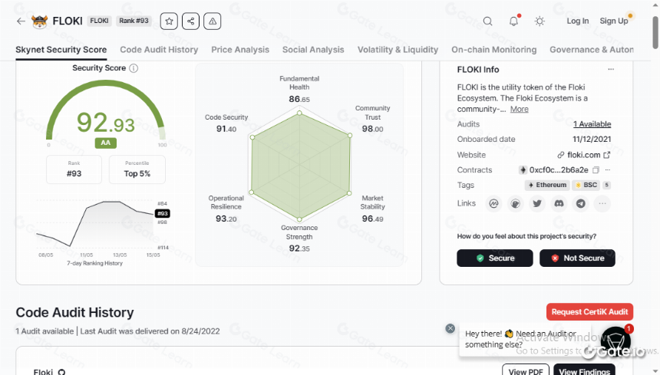This screenshot has height=375, width=660.
Task: Visit floki.com website link
Action: point(583,155)
